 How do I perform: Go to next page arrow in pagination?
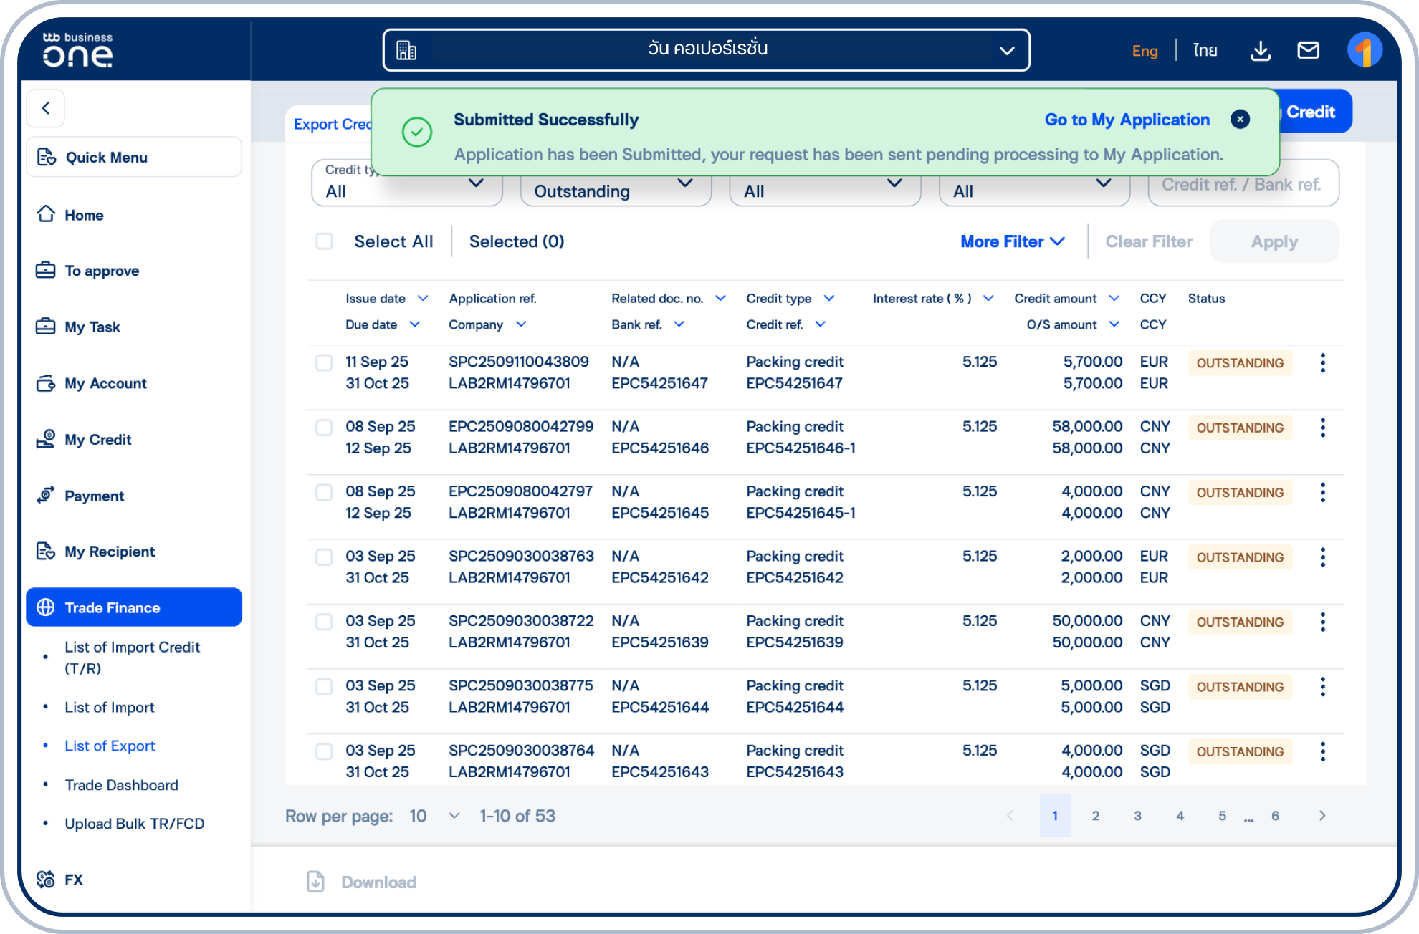pos(1322,816)
